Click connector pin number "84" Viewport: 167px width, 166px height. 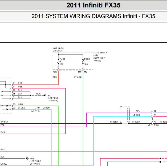click(x=39, y=108)
